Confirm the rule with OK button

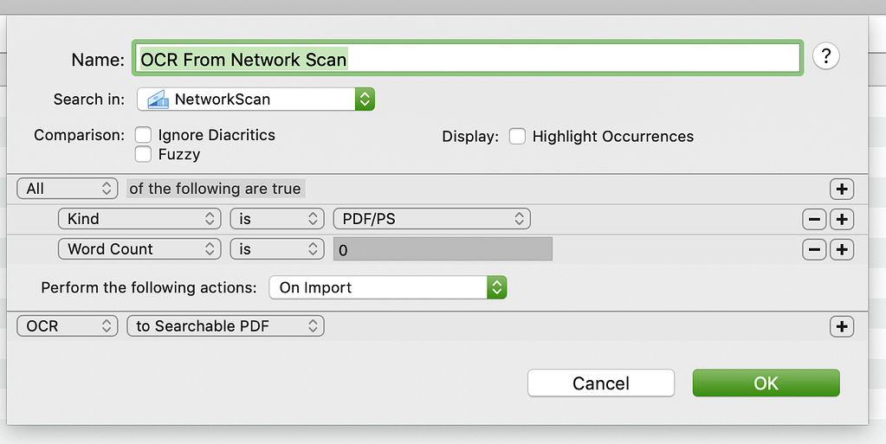(x=766, y=383)
